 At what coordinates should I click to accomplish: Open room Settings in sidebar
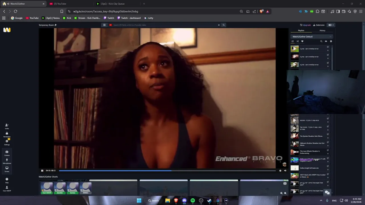7,142
